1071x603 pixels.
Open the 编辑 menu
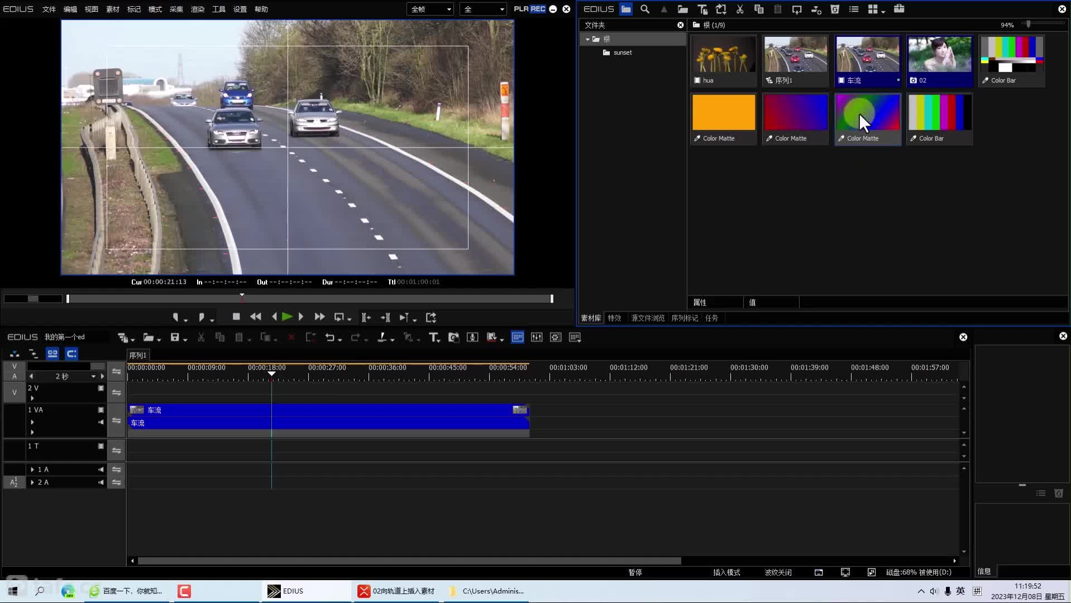click(70, 9)
